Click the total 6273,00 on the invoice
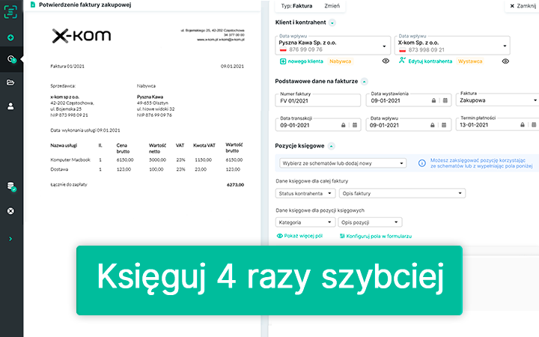Image resolution: width=539 pixels, height=337 pixels. [x=236, y=185]
